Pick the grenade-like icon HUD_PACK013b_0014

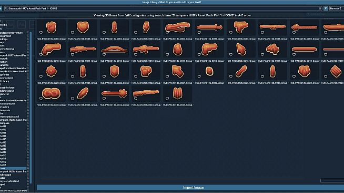(x=177, y=49)
